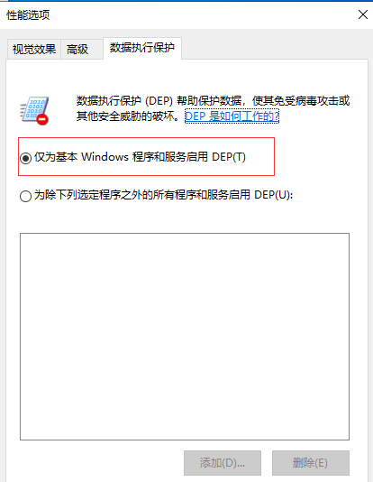Click the 'DEP(T)' text of first option
373x482 pixels.
point(229,157)
